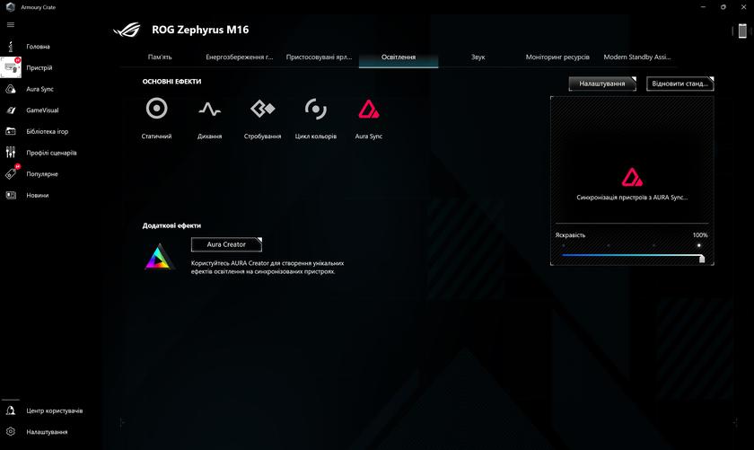Choose the Breathing (Дихання) effect icon
This screenshot has width=754, height=450.
coord(209,110)
